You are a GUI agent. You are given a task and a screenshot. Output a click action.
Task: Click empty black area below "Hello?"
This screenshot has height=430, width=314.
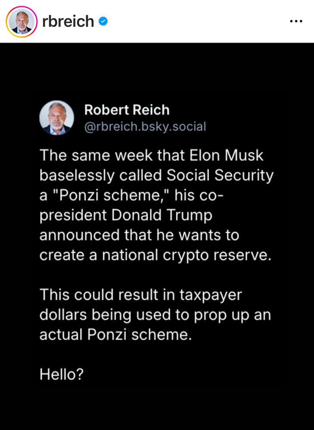tap(157, 406)
